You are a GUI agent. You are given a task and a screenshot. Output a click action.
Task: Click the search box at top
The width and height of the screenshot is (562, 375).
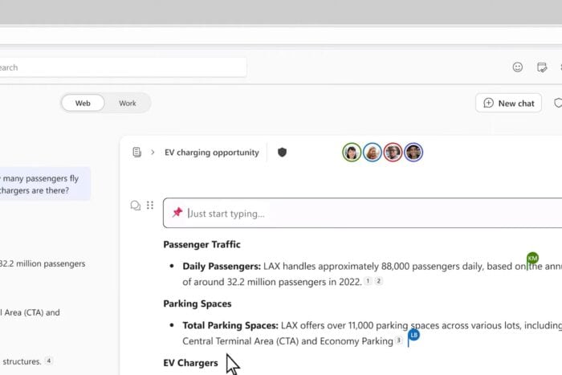(x=120, y=67)
